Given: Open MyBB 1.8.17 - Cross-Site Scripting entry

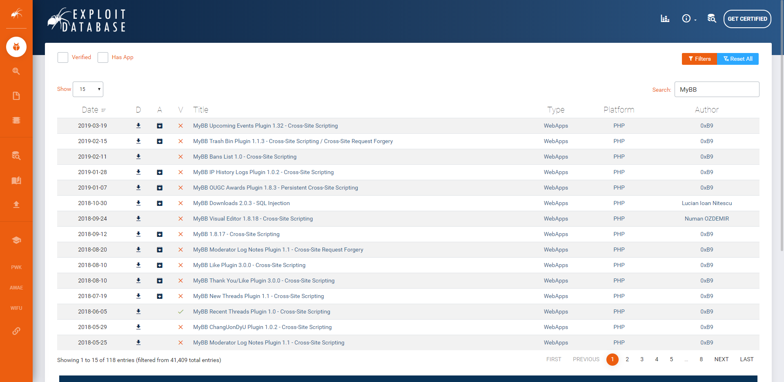Looking at the screenshot, I should pos(236,234).
